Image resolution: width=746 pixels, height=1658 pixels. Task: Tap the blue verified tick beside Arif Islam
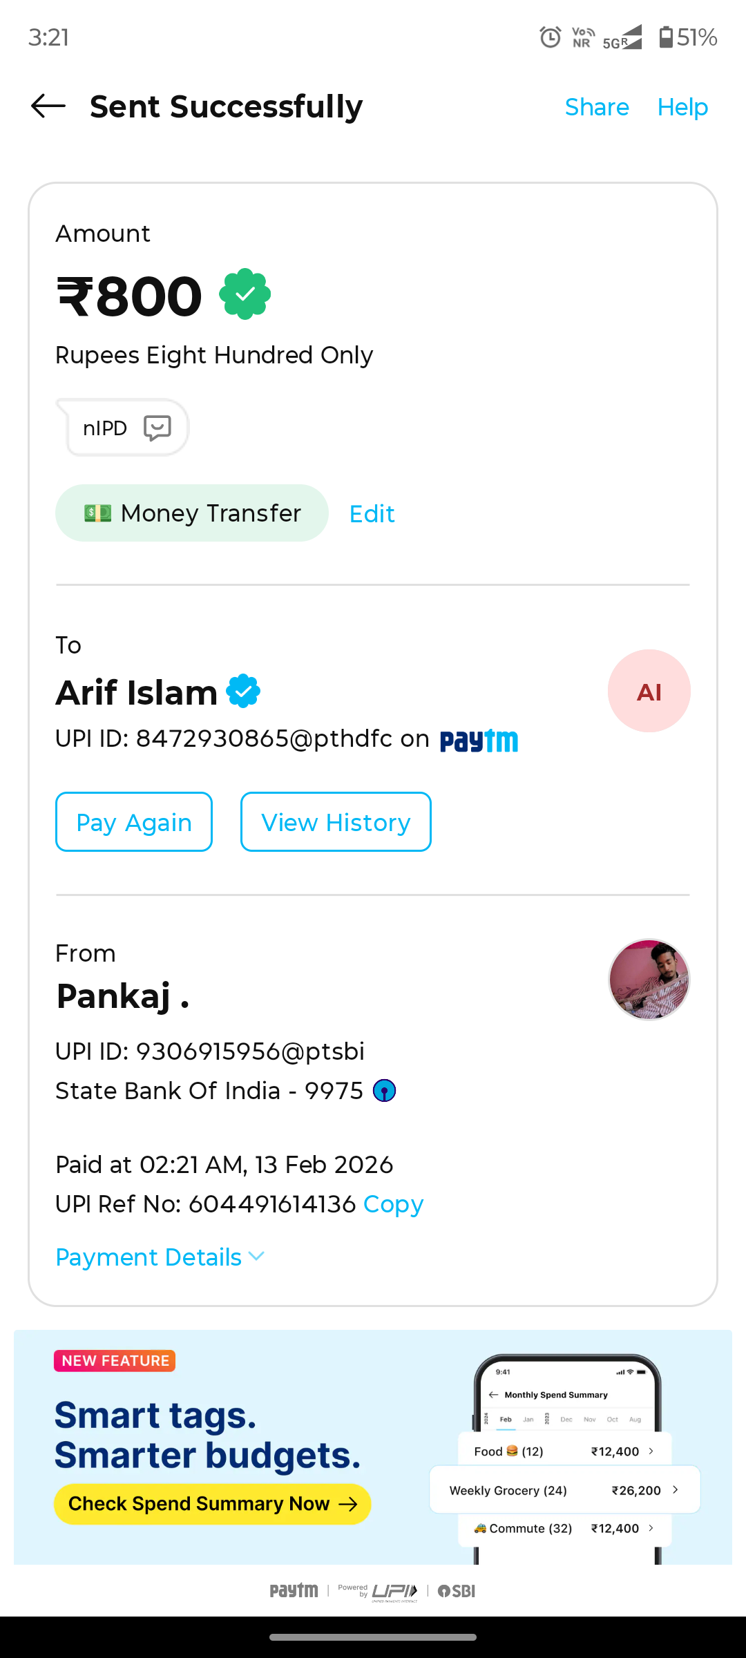[243, 692]
